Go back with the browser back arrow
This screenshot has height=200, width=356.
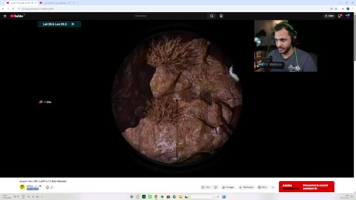tap(3, 9)
